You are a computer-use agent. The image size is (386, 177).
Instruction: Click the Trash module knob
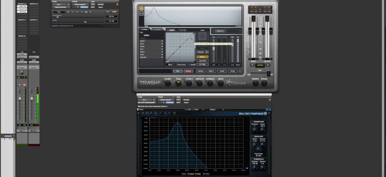click(x=178, y=82)
